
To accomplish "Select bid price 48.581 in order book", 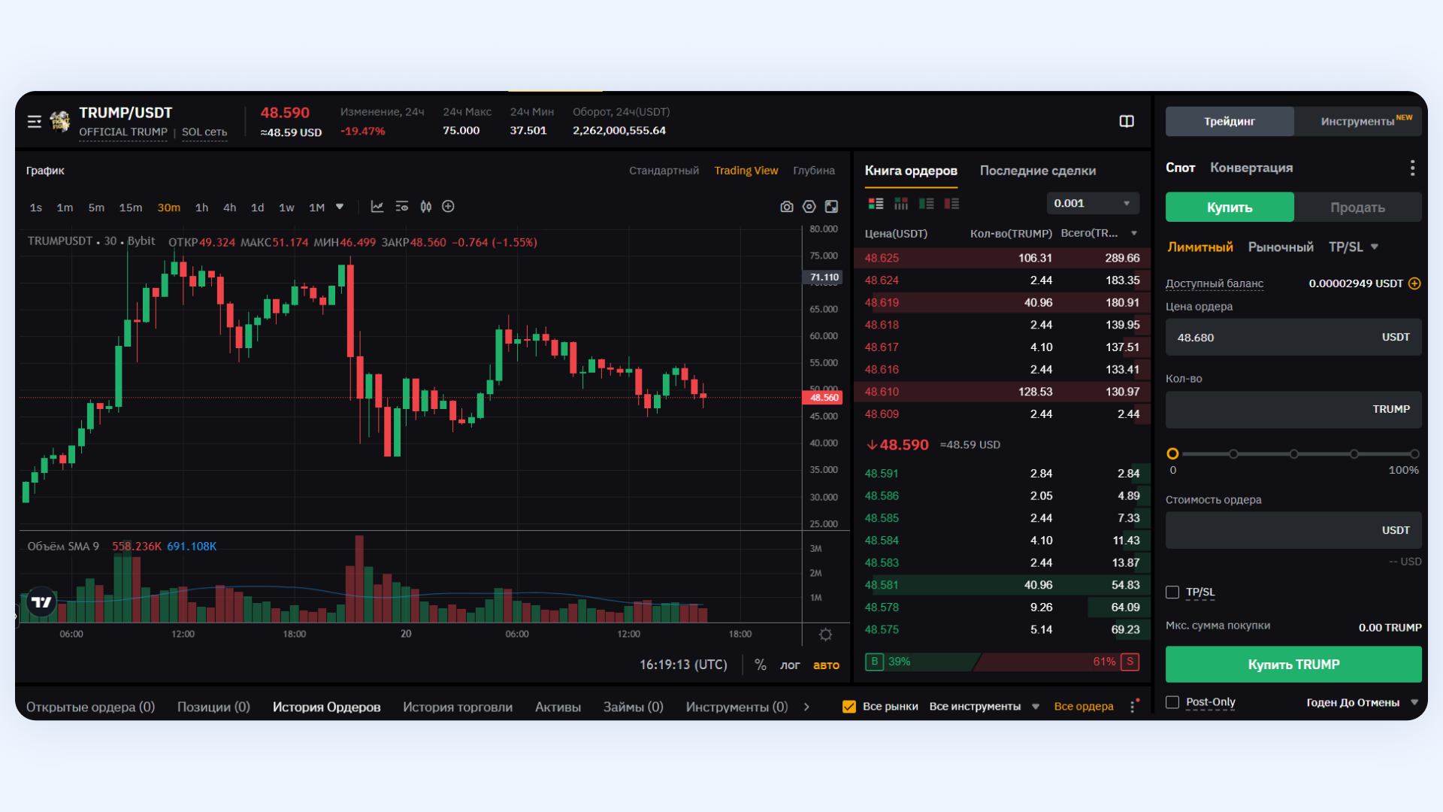I will [x=882, y=585].
